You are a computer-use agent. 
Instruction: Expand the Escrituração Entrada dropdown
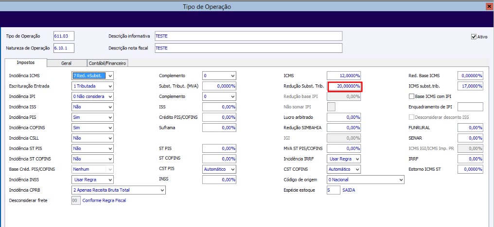(92, 86)
